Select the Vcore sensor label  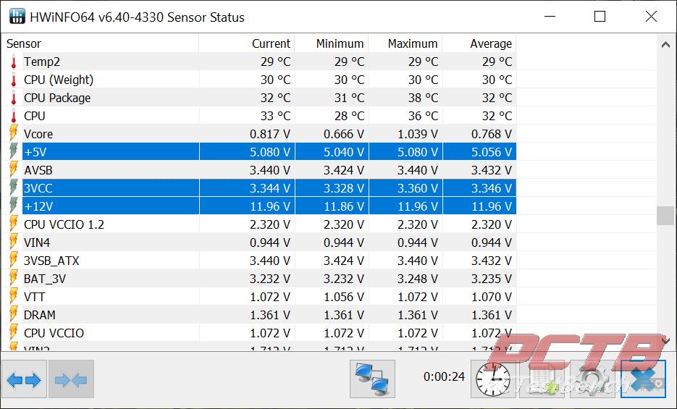38,134
